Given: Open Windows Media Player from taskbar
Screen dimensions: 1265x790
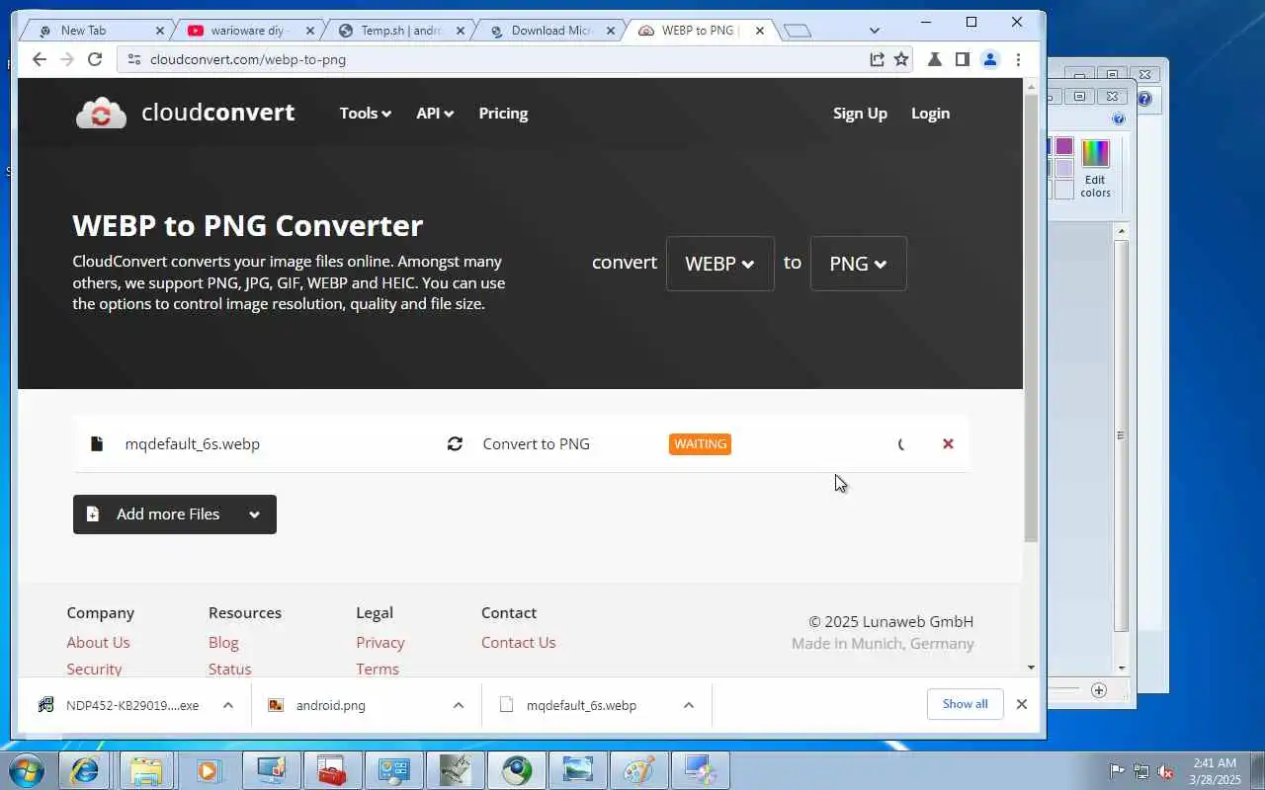Looking at the screenshot, I should (208, 769).
